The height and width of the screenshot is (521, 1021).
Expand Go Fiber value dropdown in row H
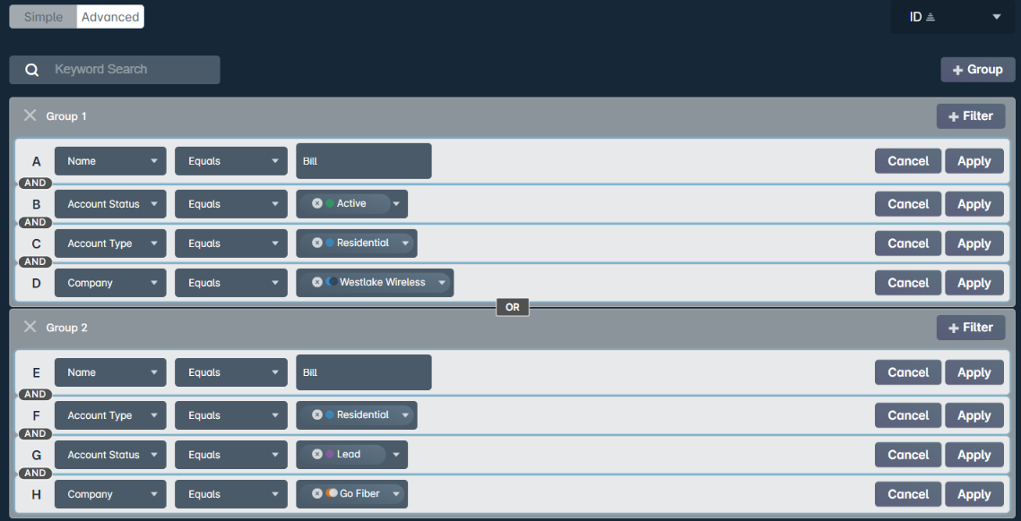[x=396, y=494]
